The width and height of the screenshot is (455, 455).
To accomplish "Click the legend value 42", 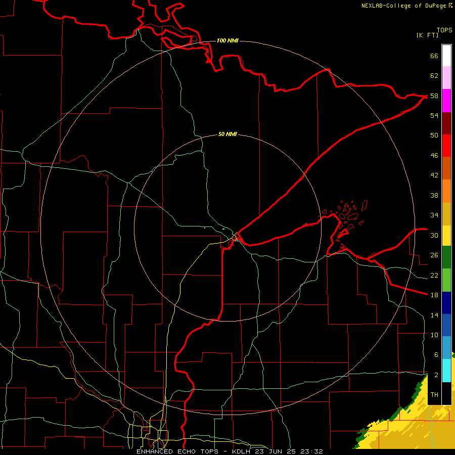I will pos(434,175).
